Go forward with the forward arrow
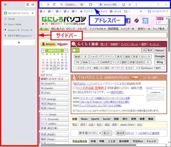This screenshot has width=171, height=147. point(48,5)
